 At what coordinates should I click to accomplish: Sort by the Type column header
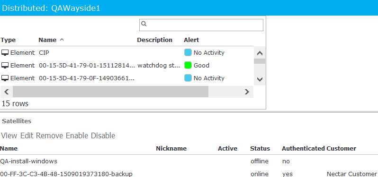pos(8,40)
